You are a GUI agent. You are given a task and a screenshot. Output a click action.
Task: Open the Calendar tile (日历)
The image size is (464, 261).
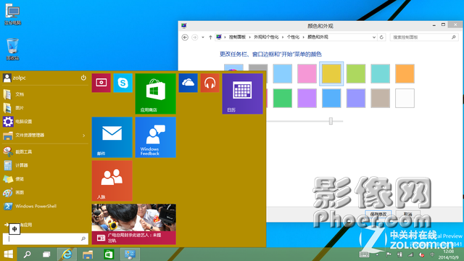click(242, 94)
